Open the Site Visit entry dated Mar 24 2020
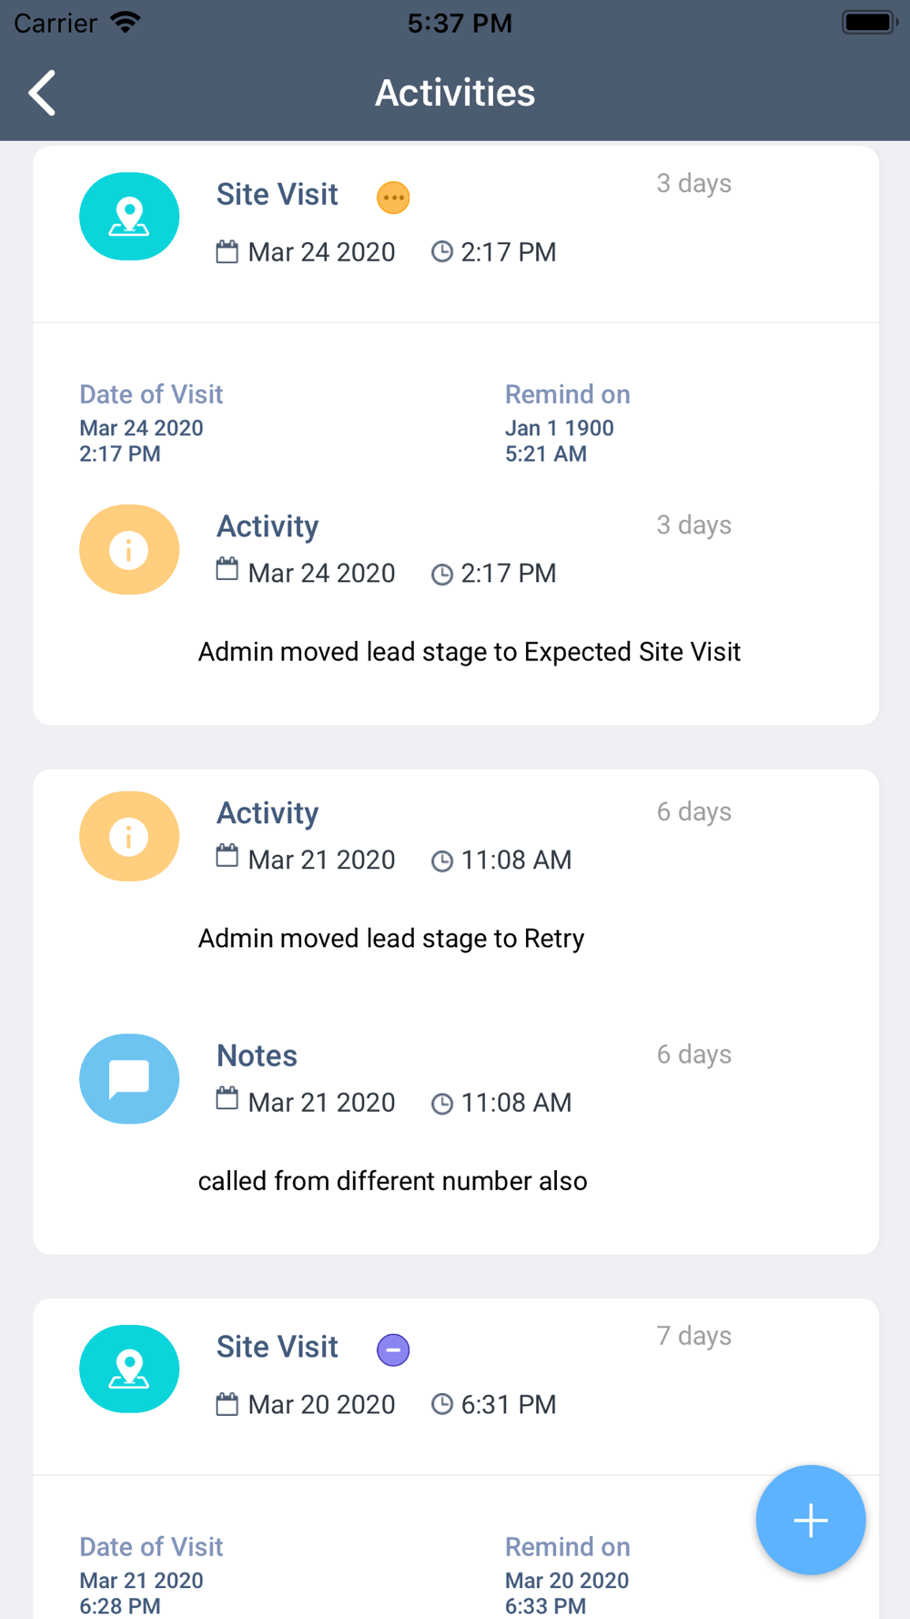910x1619 pixels. 456,234
